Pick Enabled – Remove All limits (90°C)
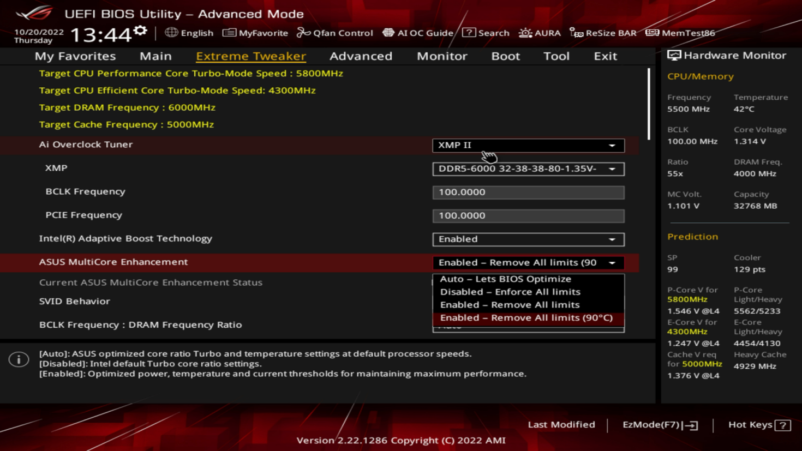The image size is (802, 451). point(526,317)
